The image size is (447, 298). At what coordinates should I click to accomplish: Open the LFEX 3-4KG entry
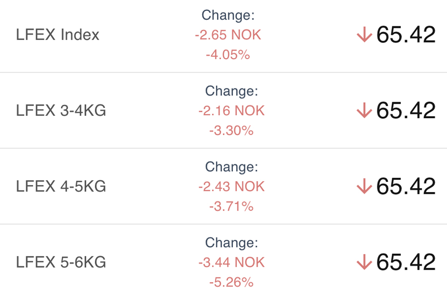click(x=61, y=111)
